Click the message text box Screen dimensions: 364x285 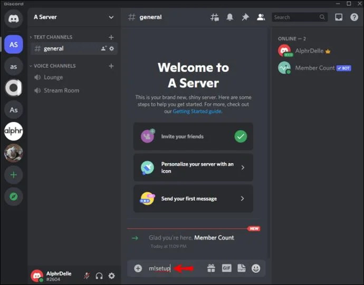[x=176, y=268]
